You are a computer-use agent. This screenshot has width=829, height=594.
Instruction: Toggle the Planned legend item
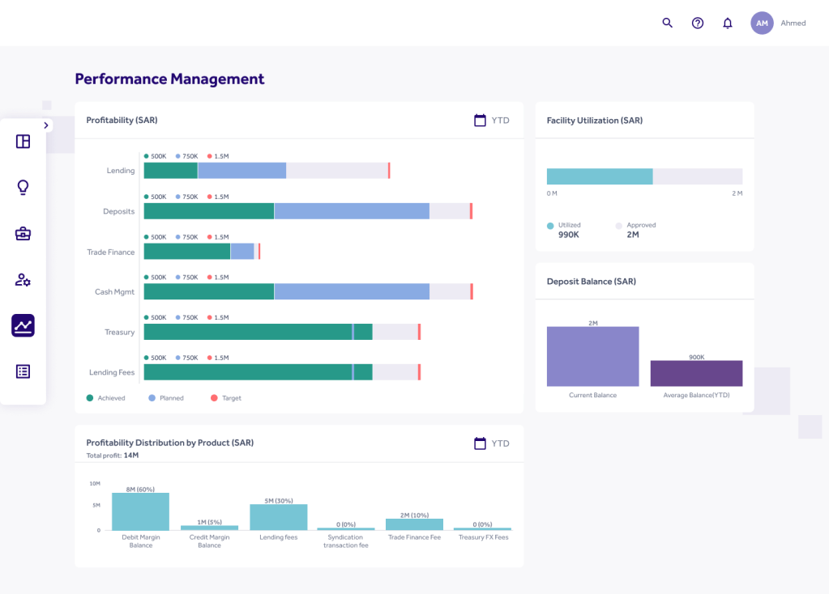[x=166, y=398]
